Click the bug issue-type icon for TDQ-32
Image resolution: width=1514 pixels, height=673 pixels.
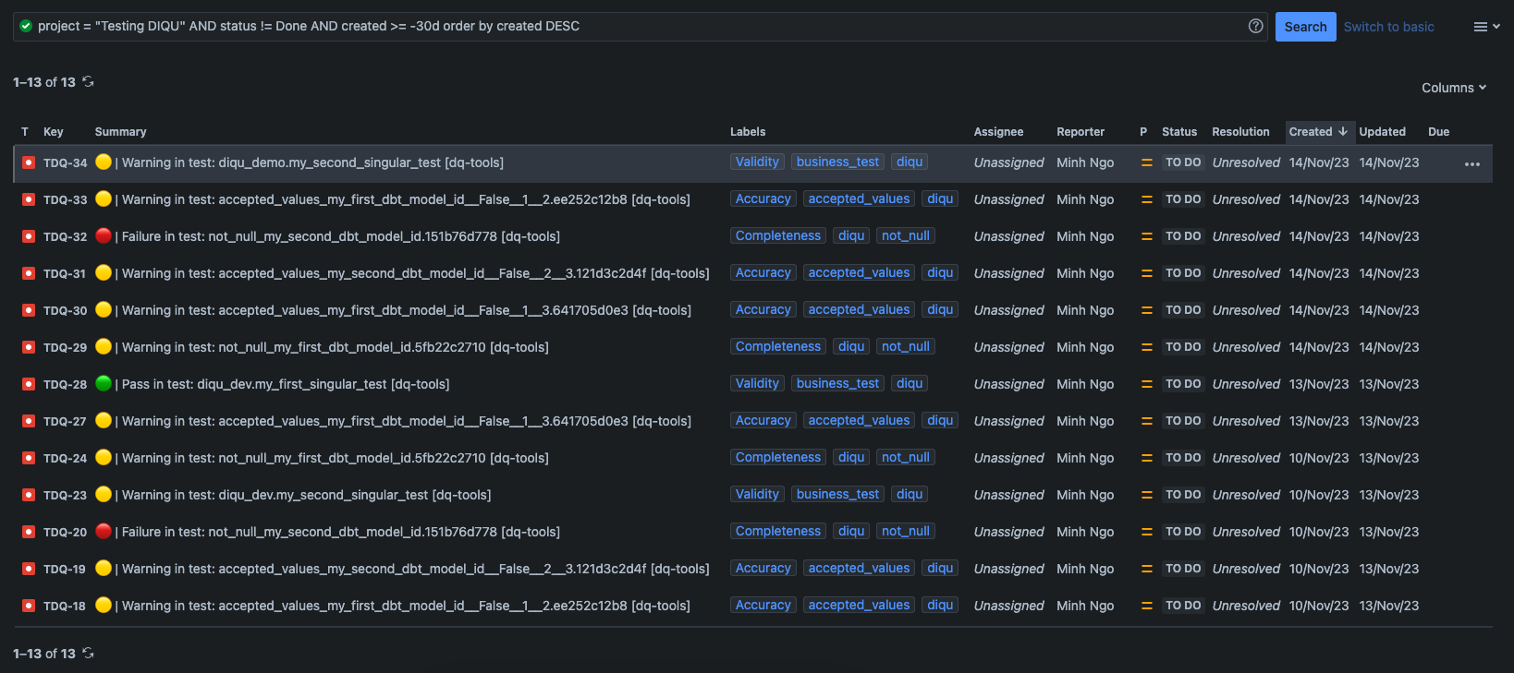29,236
